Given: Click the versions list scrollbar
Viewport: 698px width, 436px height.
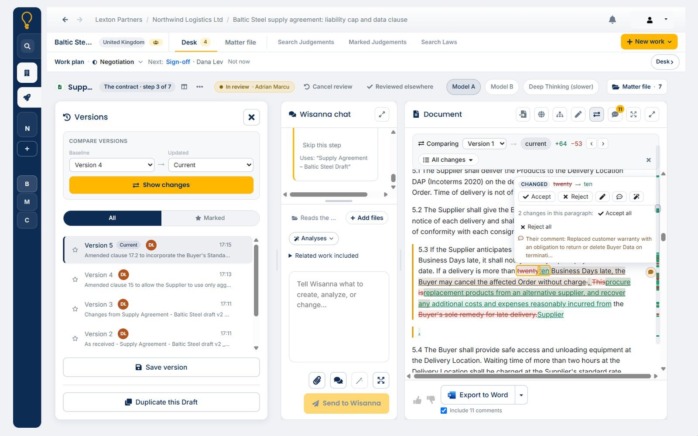Looking at the screenshot, I should pos(256,280).
